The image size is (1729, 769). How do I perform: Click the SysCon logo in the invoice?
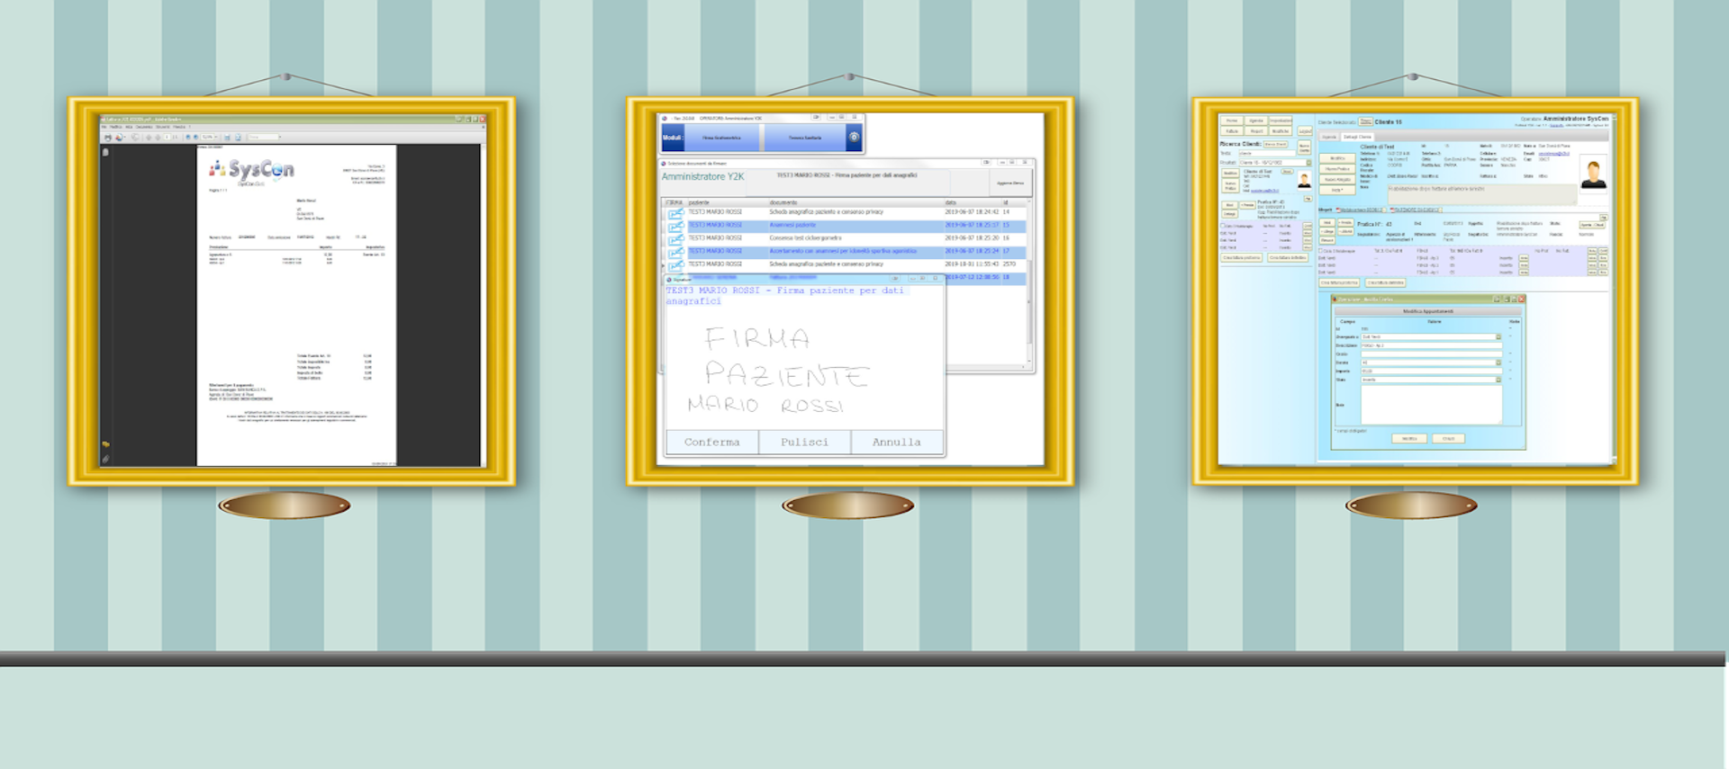coord(252,170)
